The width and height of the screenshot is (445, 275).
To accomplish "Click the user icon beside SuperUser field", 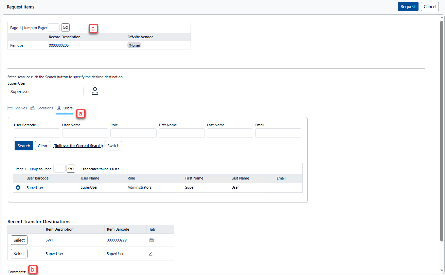I will point(95,91).
